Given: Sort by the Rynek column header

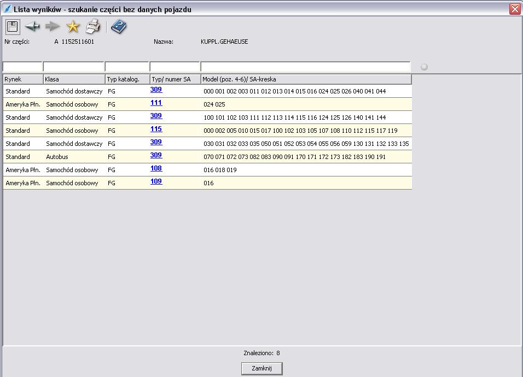Looking at the screenshot, I should coord(22,79).
